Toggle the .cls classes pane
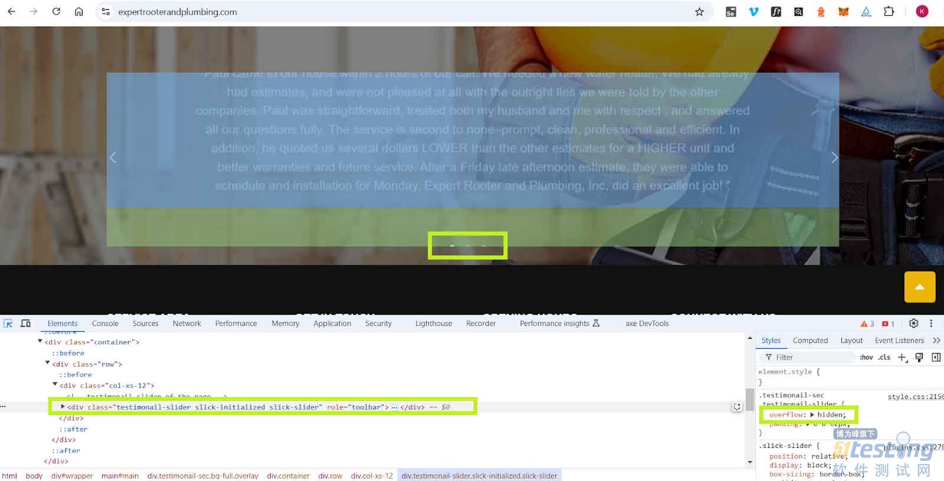Image resolution: width=944 pixels, height=481 pixels. point(884,357)
